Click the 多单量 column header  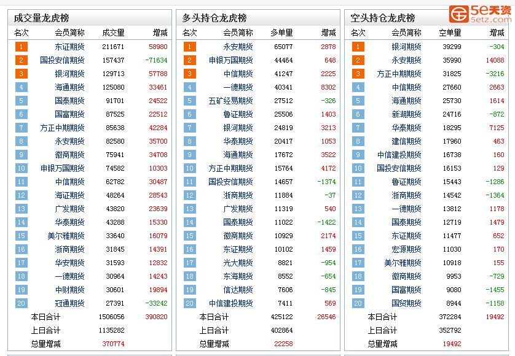(282, 33)
